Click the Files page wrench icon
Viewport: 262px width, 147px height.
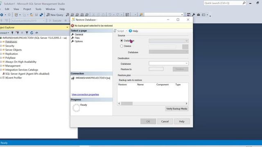(72, 38)
